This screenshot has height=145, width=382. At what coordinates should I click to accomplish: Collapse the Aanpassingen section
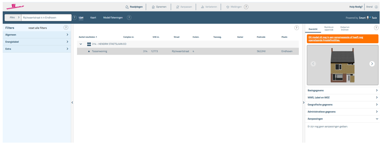point(377,119)
